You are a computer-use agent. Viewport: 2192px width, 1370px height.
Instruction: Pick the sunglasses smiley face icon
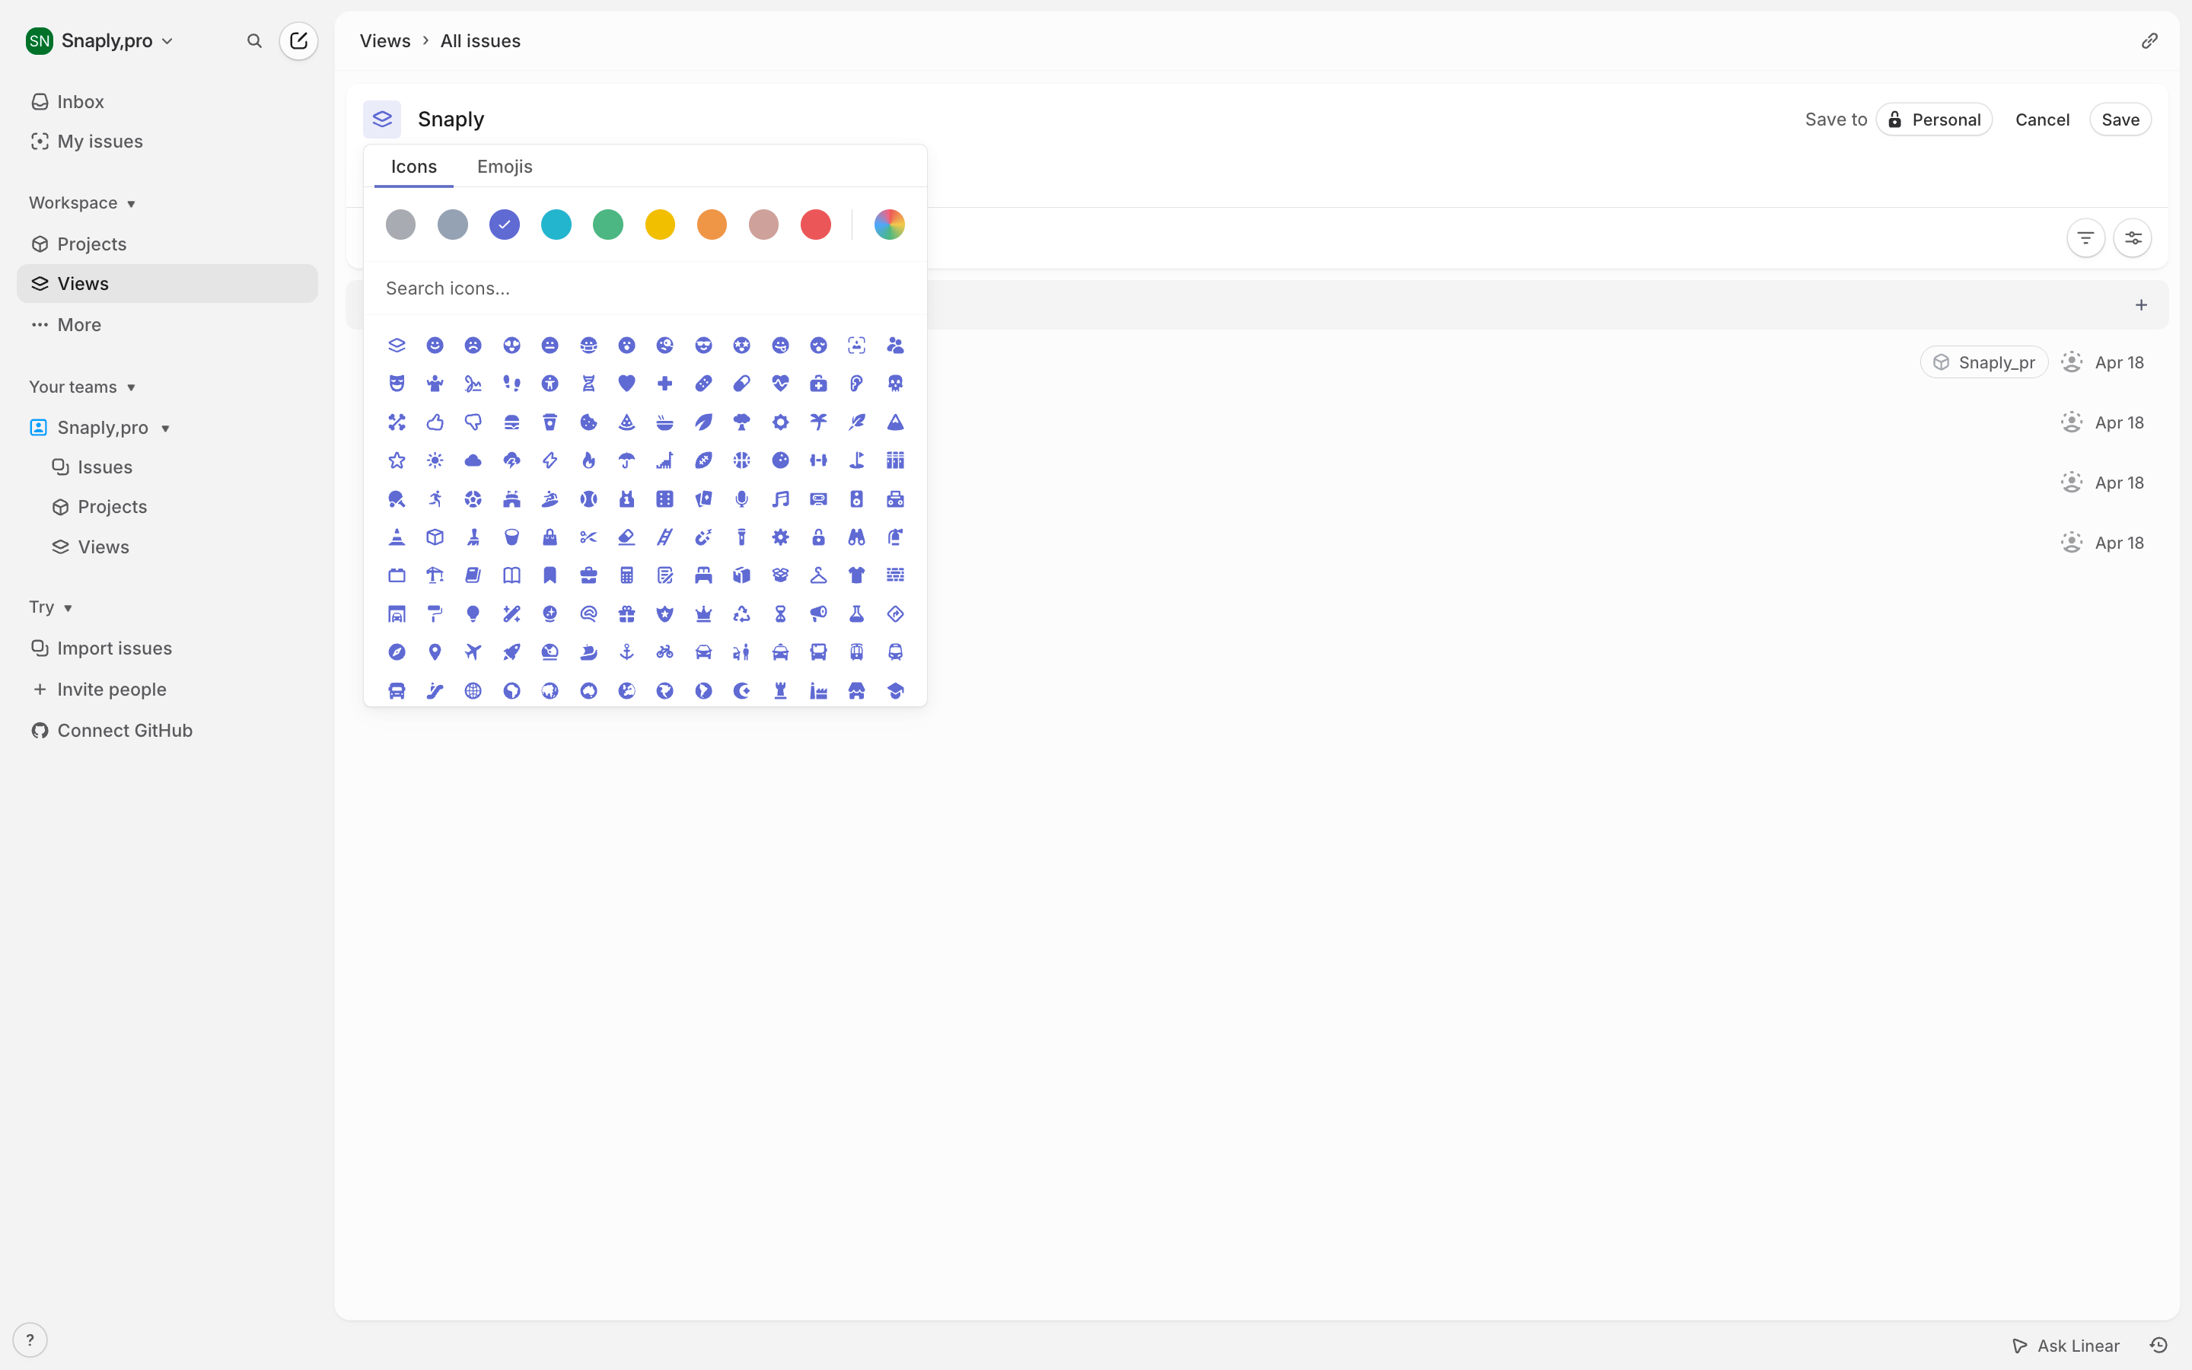click(x=704, y=346)
